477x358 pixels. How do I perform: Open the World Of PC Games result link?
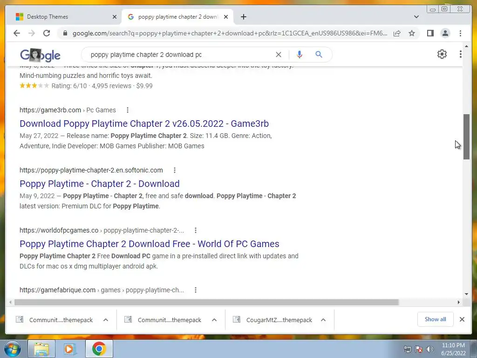coord(150,244)
